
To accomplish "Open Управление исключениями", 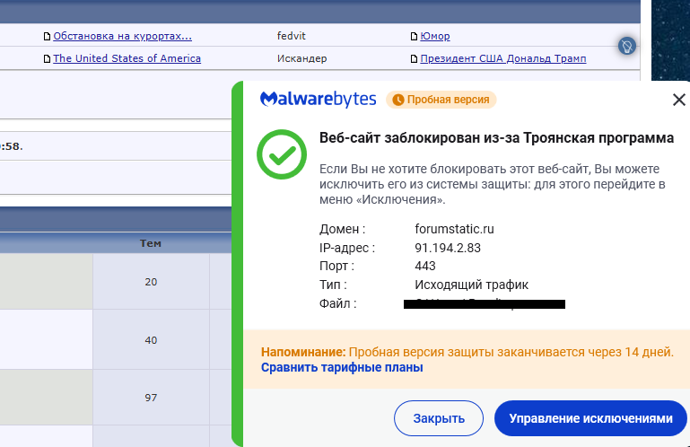I will click(590, 418).
